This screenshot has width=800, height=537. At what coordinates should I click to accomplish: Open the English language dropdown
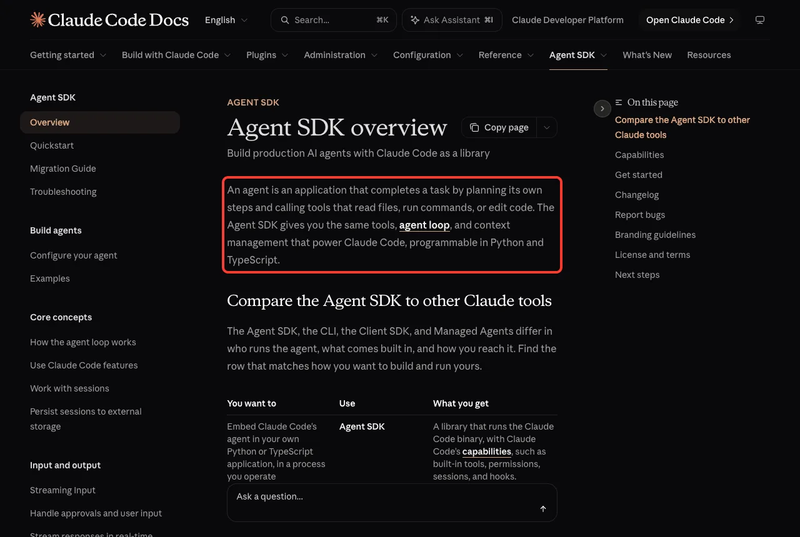(x=226, y=20)
